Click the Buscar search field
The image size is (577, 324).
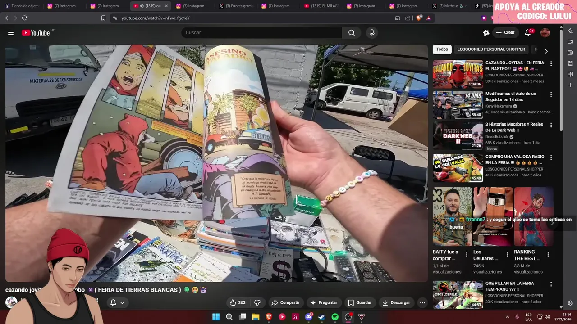pyautogui.click(x=261, y=32)
